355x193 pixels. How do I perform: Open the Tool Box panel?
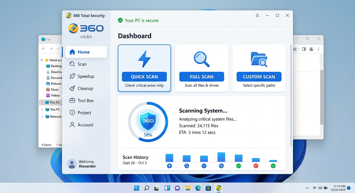pyautogui.click(x=72, y=100)
